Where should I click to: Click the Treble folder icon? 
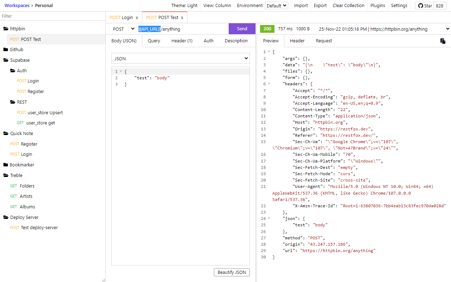tap(6, 176)
